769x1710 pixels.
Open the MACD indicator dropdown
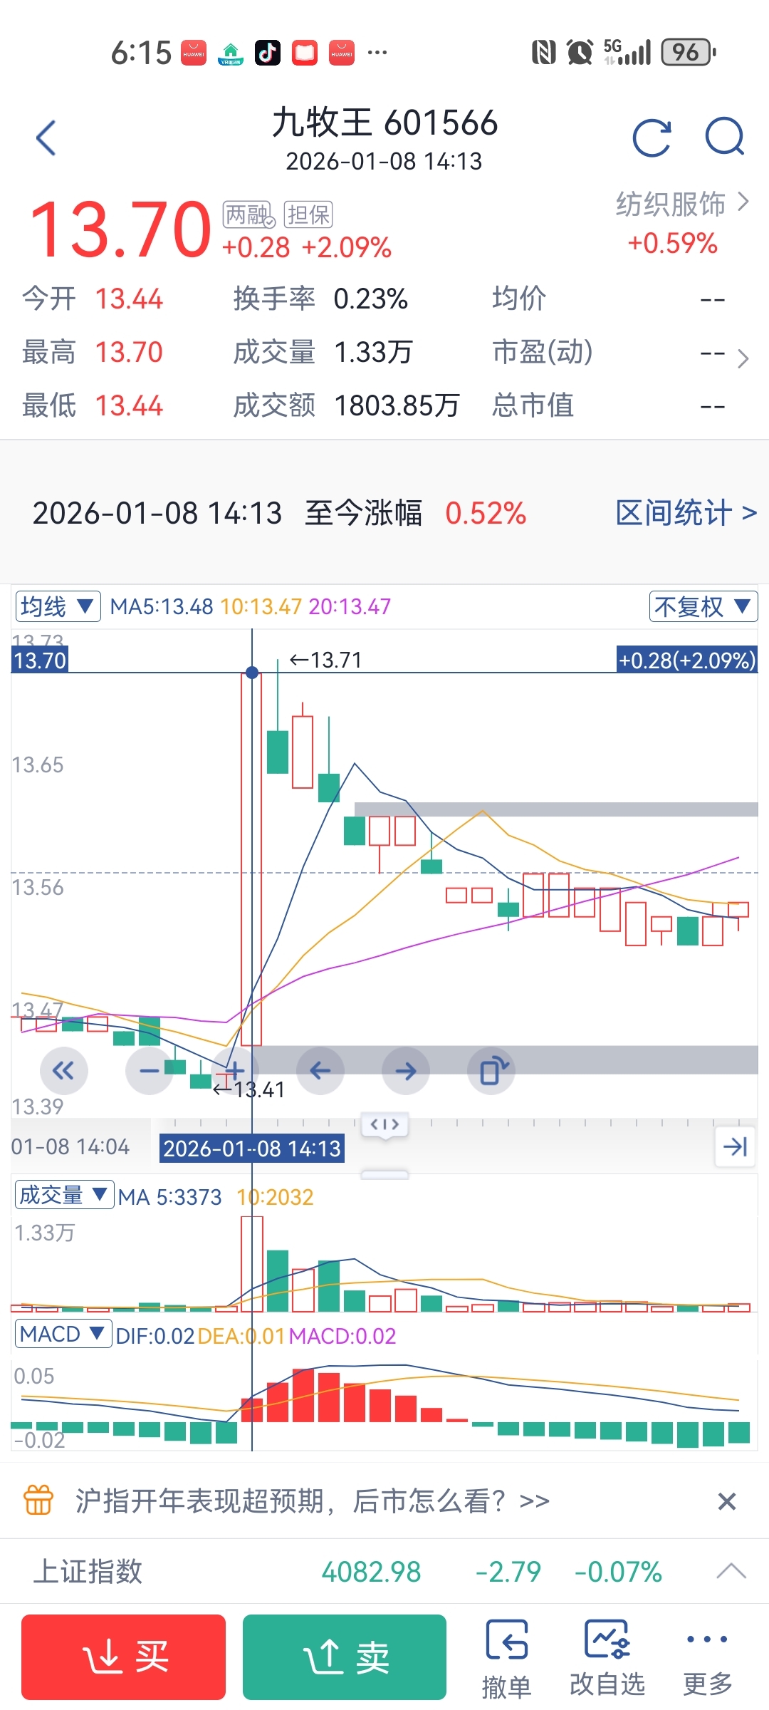pyautogui.click(x=63, y=1334)
